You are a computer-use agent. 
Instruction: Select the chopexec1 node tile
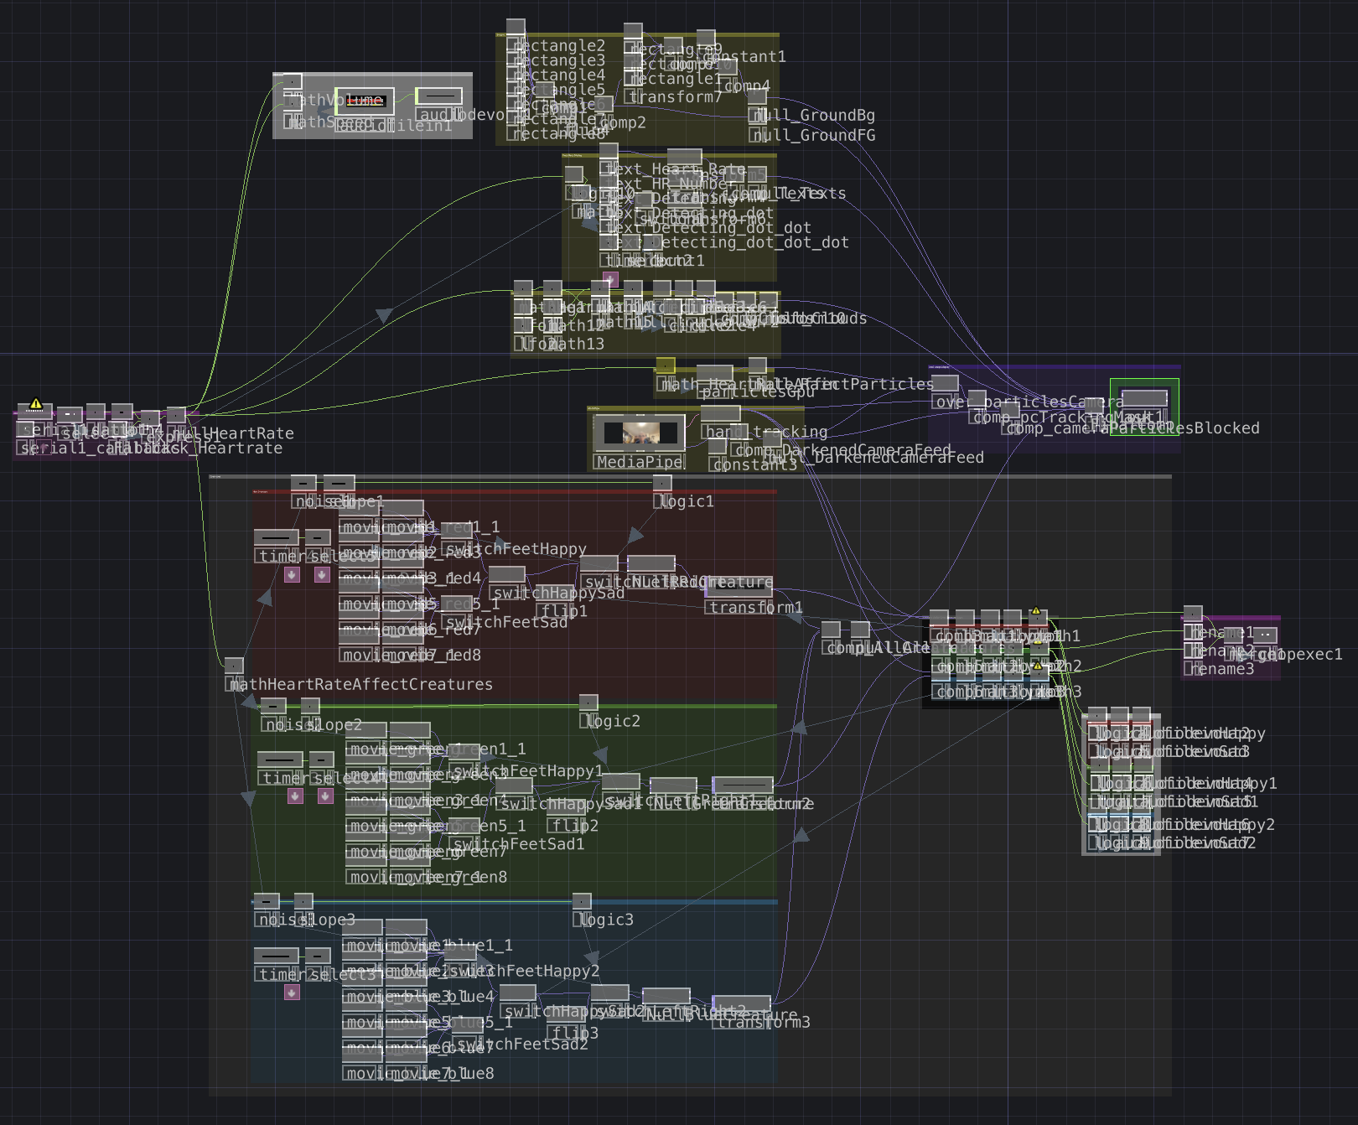point(1265,635)
